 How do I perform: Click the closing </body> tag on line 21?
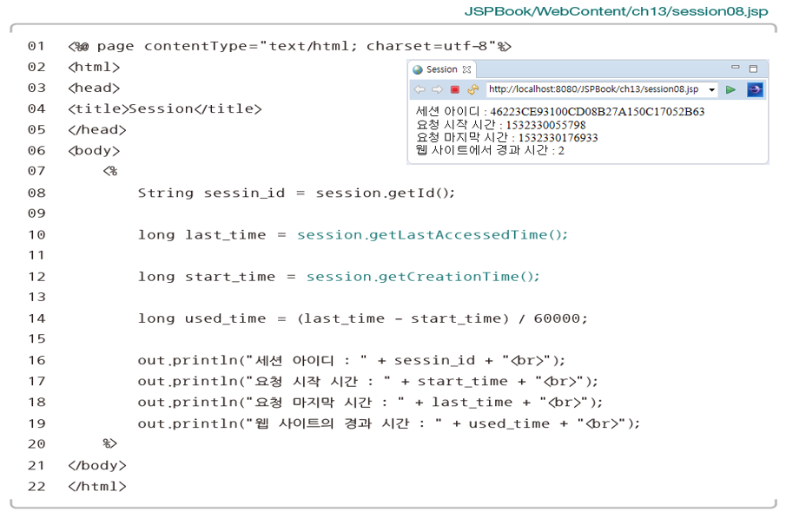(97, 465)
